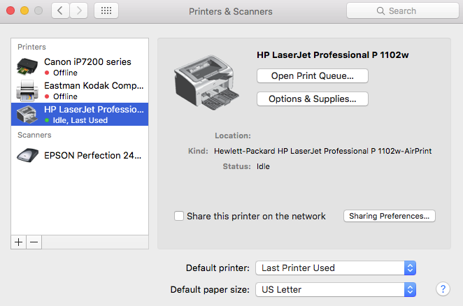The image size is (463, 306).
Task: Click the EPSON Perfection scanner icon
Action: tap(27, 155)
